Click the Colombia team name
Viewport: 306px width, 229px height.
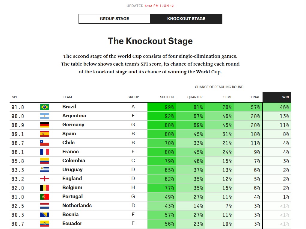pyautogui.click(x=74, y=160)
